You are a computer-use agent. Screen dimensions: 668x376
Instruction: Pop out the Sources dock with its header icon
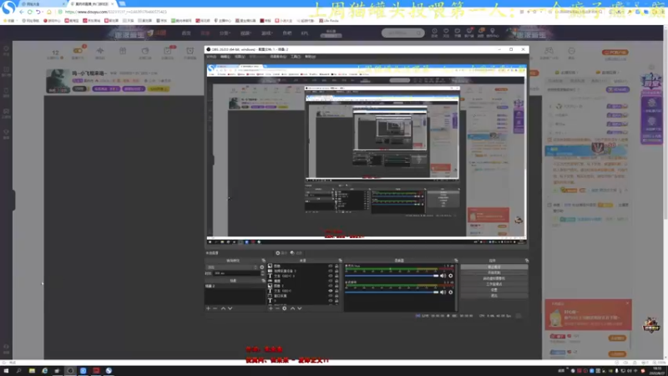click(340, 260)
